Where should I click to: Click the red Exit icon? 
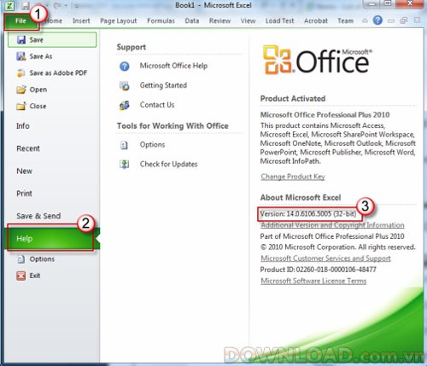(21, 276)
